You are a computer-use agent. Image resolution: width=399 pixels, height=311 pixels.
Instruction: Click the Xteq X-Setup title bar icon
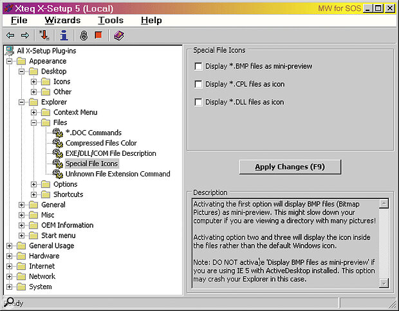click(x=8, y=8)
